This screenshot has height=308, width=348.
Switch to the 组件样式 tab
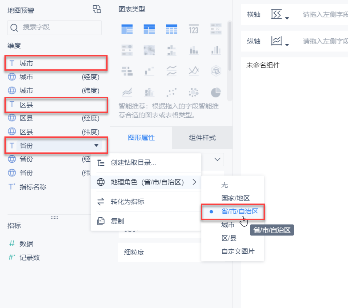coord(202,137)
